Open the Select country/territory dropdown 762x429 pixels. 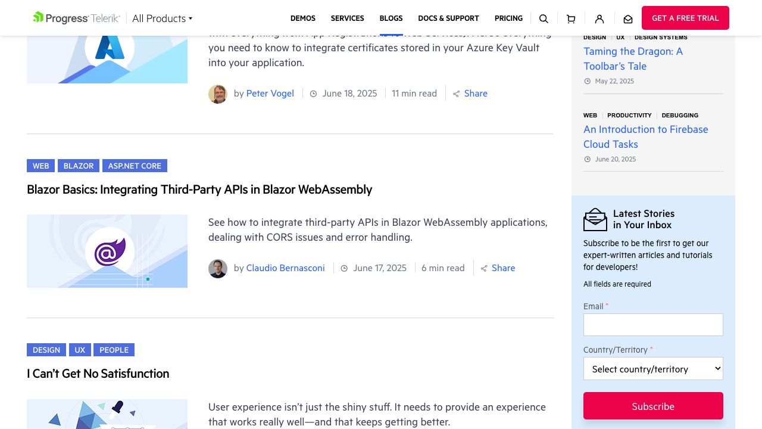click(x=653, y=369)
